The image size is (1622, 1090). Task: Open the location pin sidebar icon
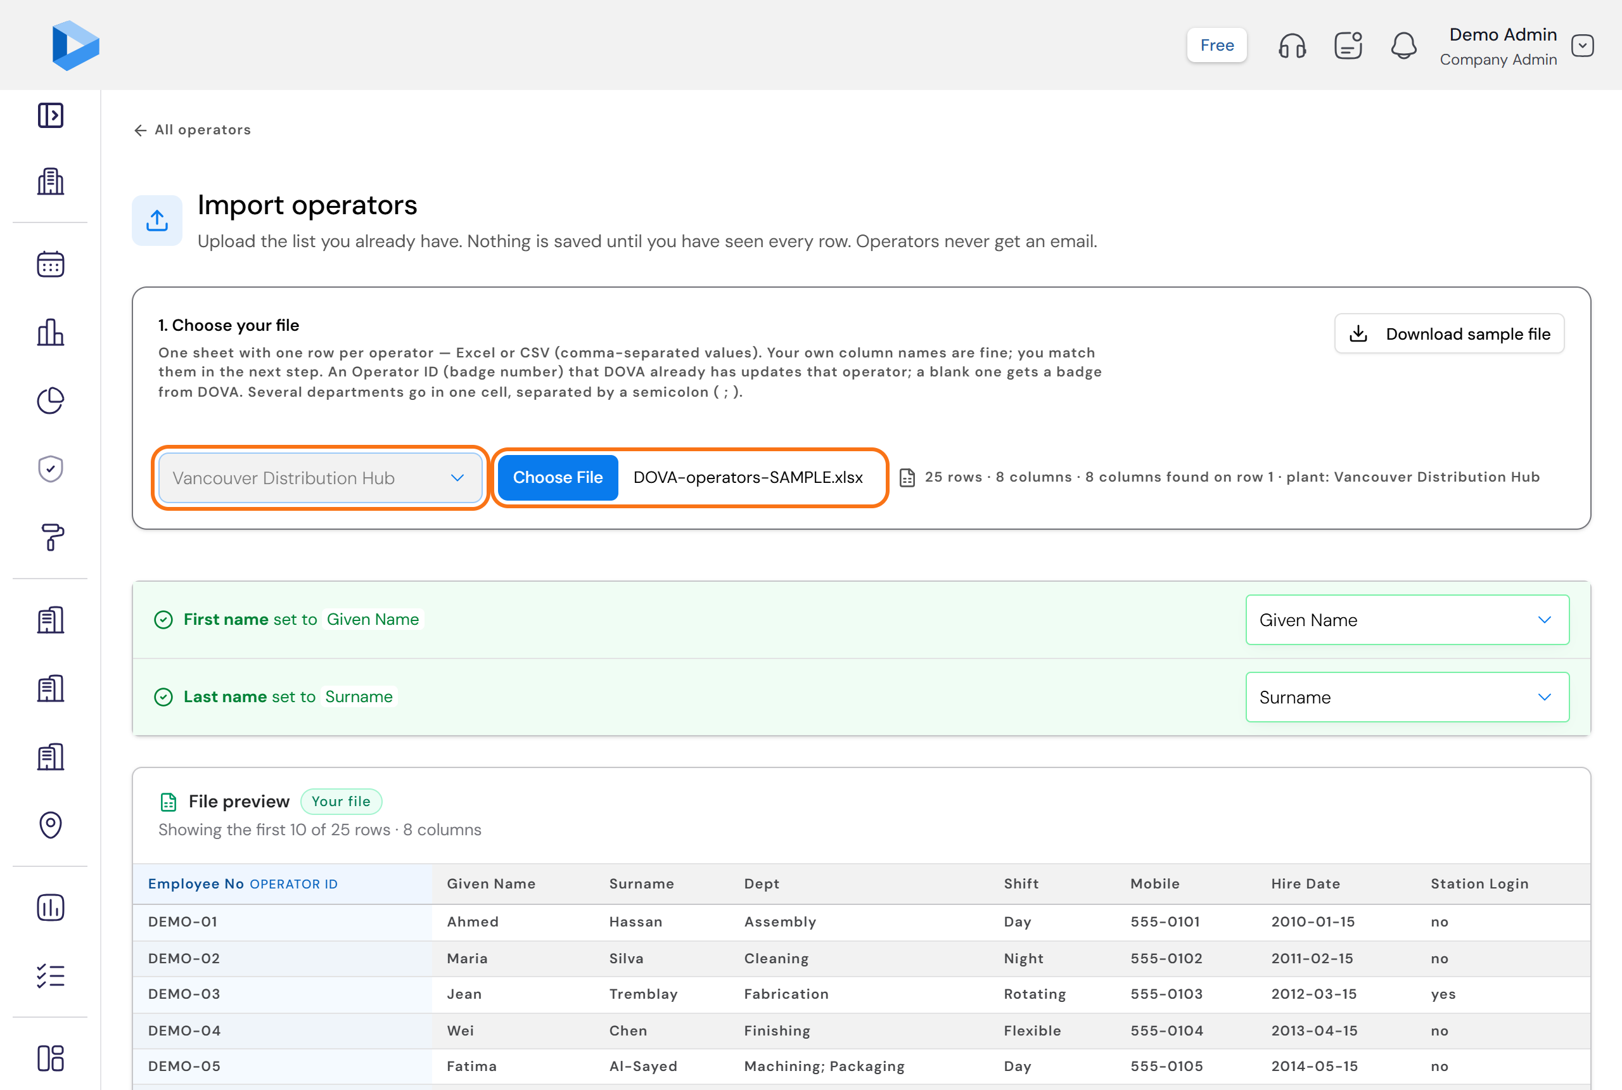51,825
